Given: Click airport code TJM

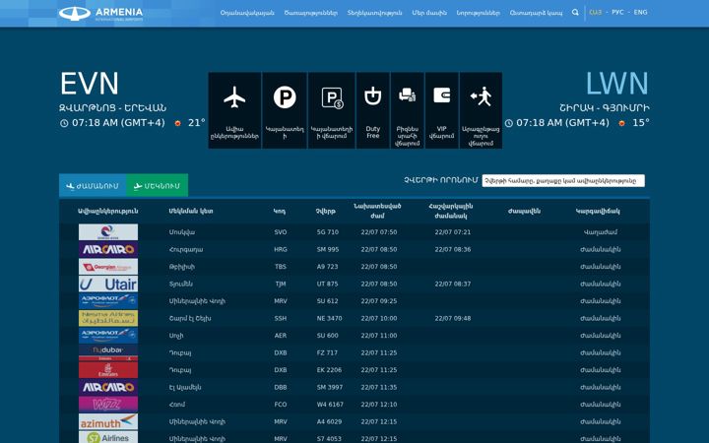Looking at the screenshot, I should [281, 284].
